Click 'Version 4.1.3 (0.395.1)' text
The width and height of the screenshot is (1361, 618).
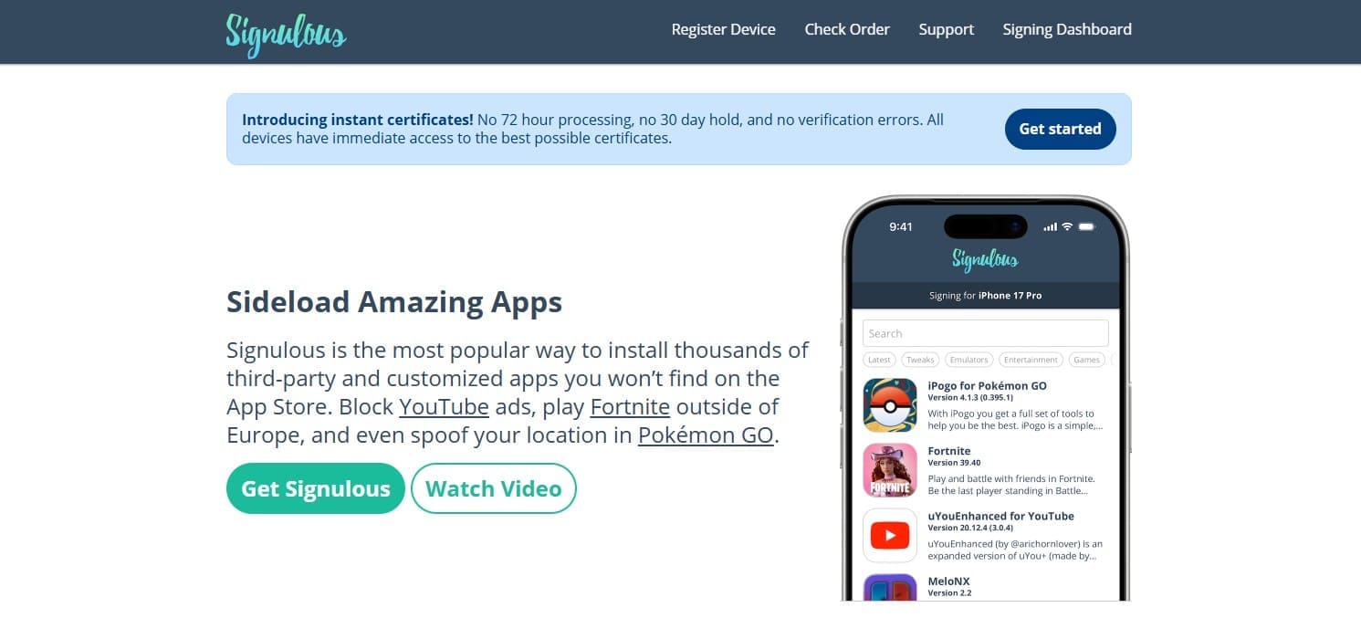click(968, 398)
